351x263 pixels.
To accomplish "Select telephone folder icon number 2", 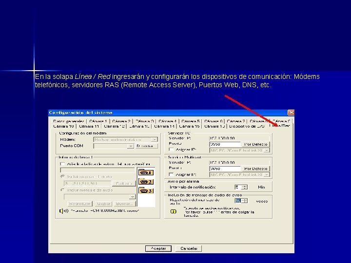I will (x=146, y=181).
